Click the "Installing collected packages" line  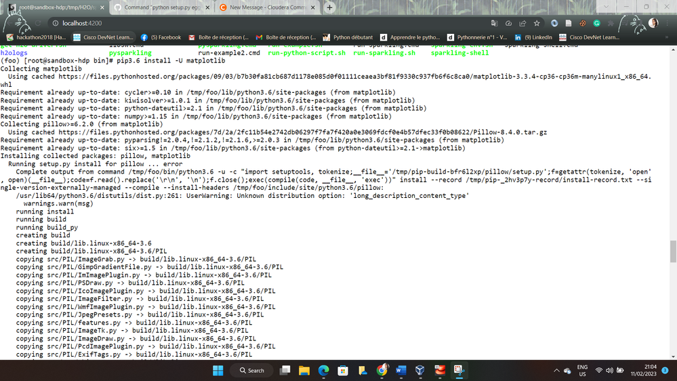[96, 156]
